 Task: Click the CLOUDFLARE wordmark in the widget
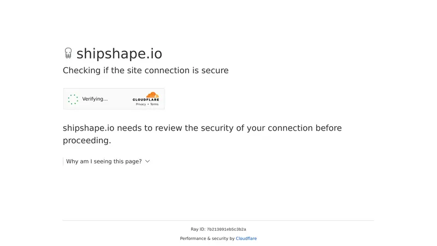coord(146,99)
